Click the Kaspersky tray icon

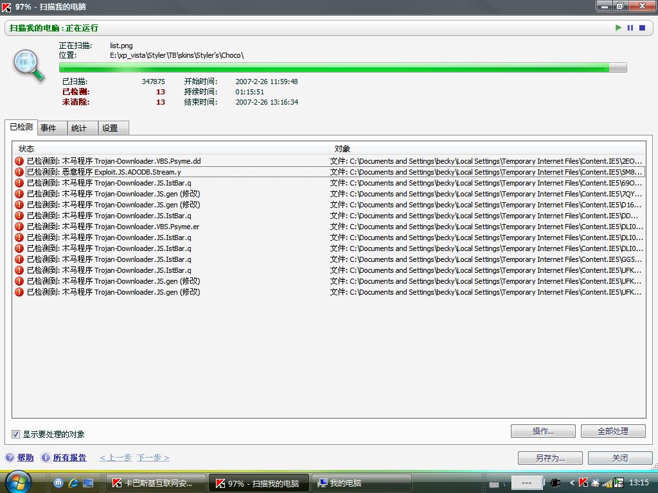click(x=583, y=483)
